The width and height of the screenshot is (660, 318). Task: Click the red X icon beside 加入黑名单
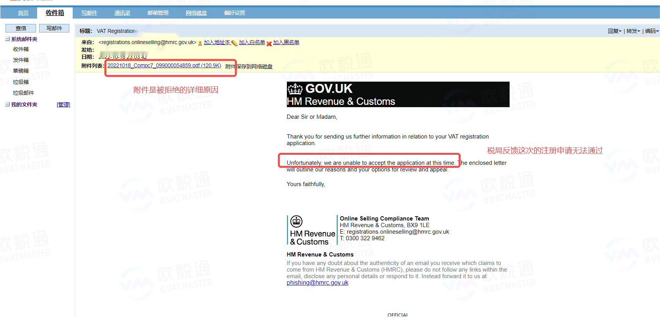point(269,44)
